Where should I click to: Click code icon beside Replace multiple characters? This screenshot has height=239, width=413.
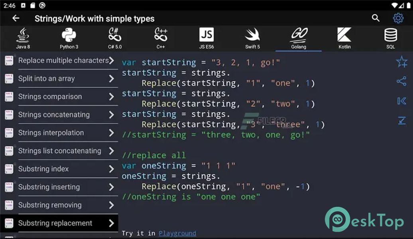click(x=9, y=61)
